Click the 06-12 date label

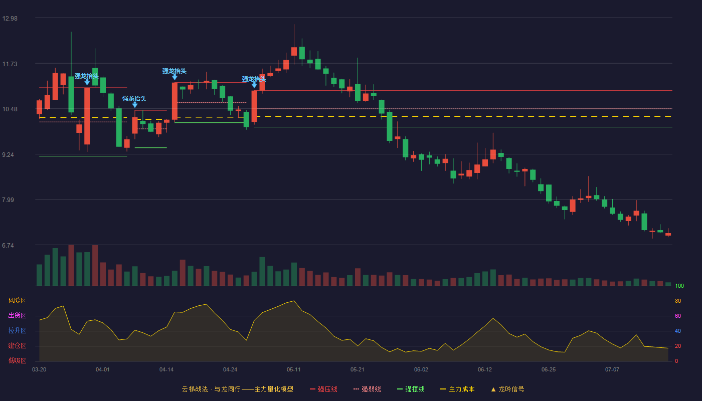485,369
